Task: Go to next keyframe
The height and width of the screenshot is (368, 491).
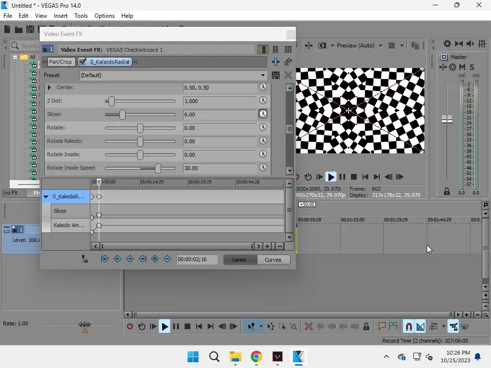Action: [x=130, y=259]
